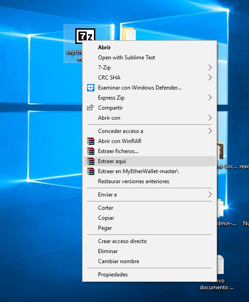Click the ni-Soc... desktop item label
Image resolution: width=249 pixels, height=302 pixels.
pos(227,166)
